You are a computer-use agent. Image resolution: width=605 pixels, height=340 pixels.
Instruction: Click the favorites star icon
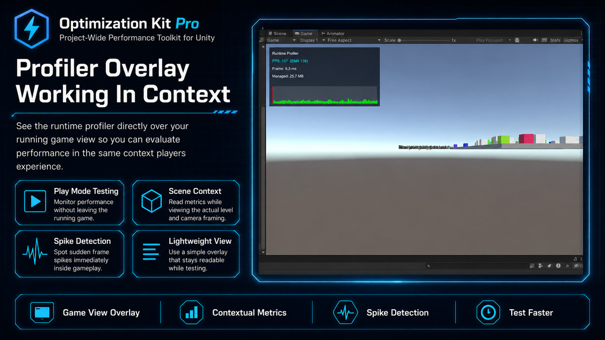coord(567,265)
